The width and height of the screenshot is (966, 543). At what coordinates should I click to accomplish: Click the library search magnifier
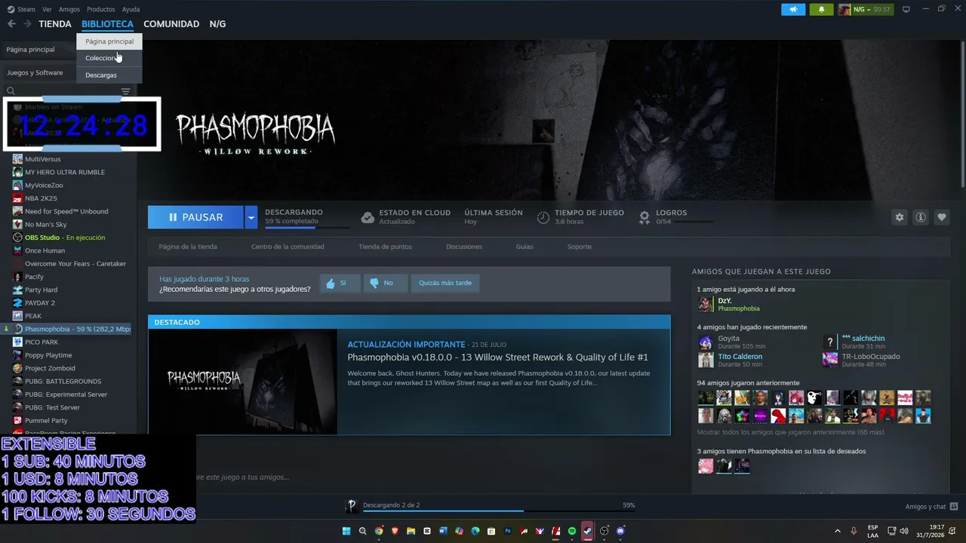pos(11,91)
